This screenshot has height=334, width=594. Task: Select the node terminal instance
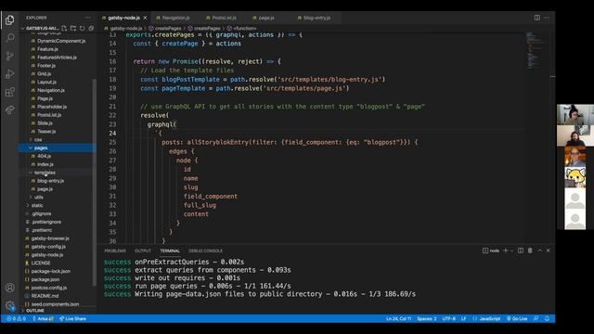pyautogui.click(x=491, y=250)
